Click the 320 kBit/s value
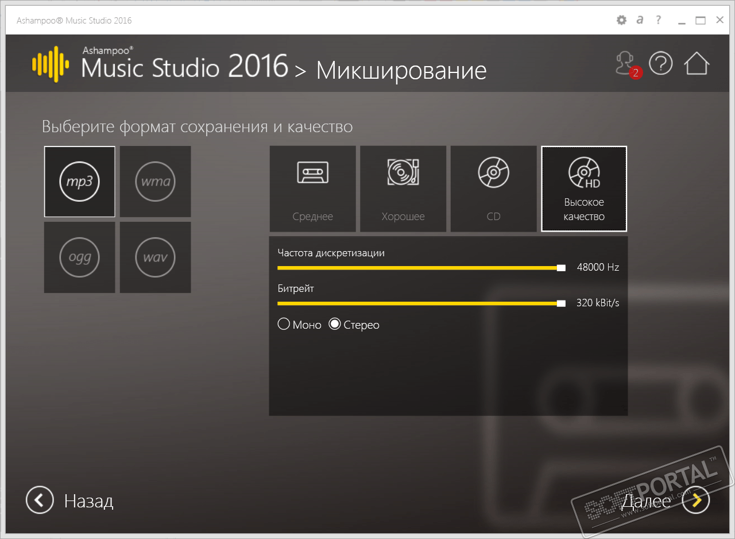Screen dimensions: 735x539 598,303
